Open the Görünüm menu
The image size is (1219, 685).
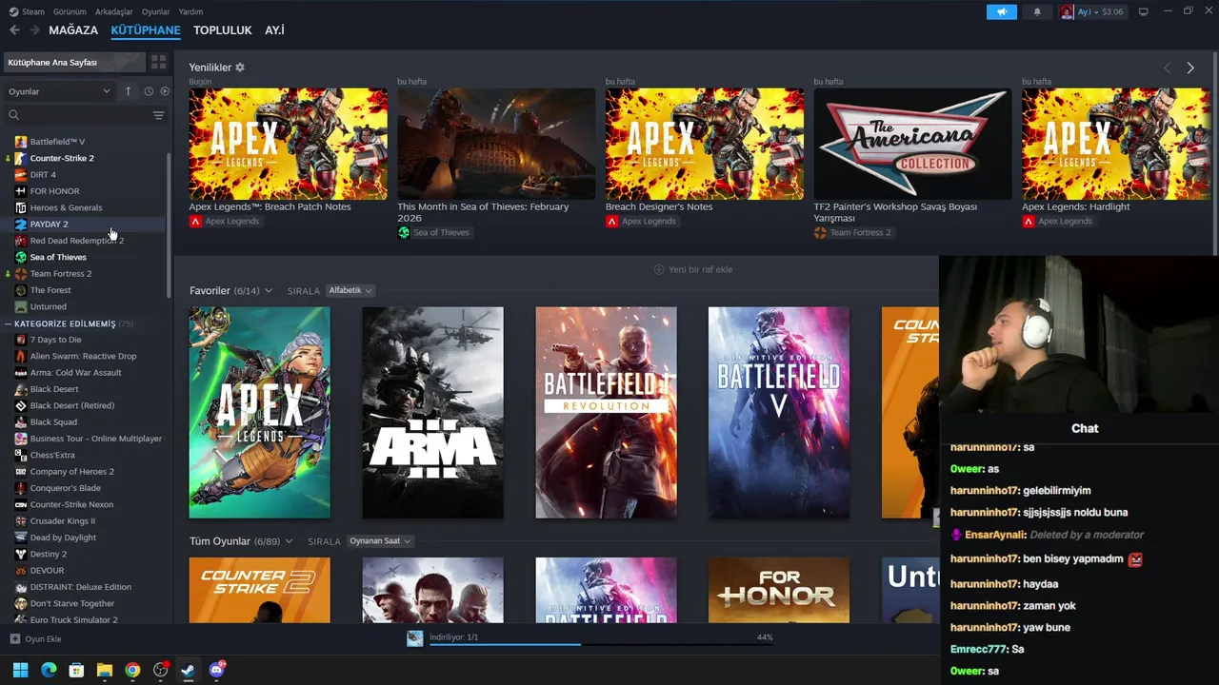tap(70, 11)
